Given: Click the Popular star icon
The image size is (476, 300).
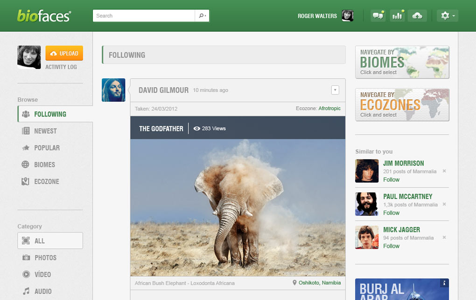Looking at the screenshot, I should click(x=26, y=148).
